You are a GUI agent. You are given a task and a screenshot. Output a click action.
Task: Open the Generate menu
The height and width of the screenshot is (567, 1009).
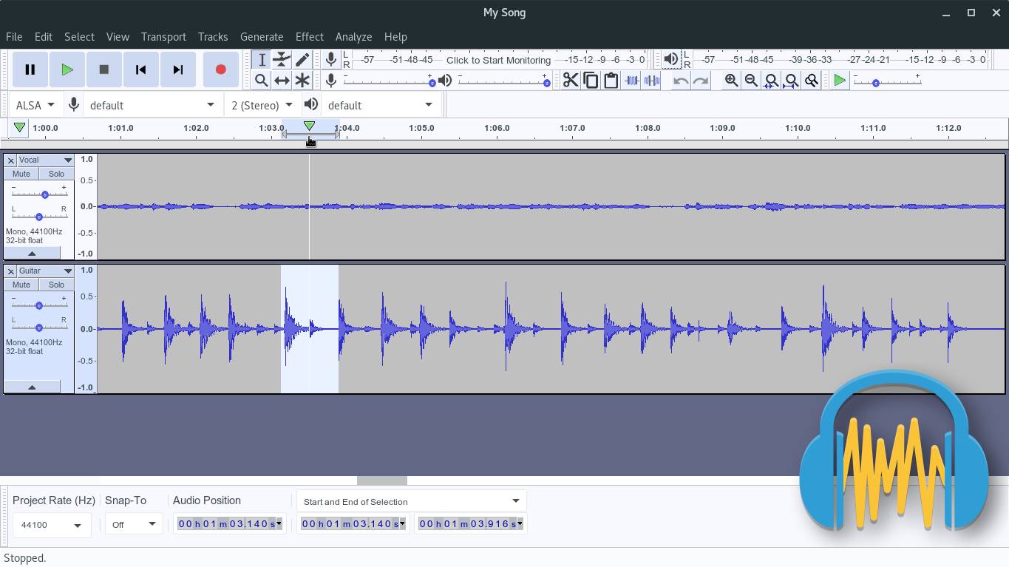tap(261, 36)
